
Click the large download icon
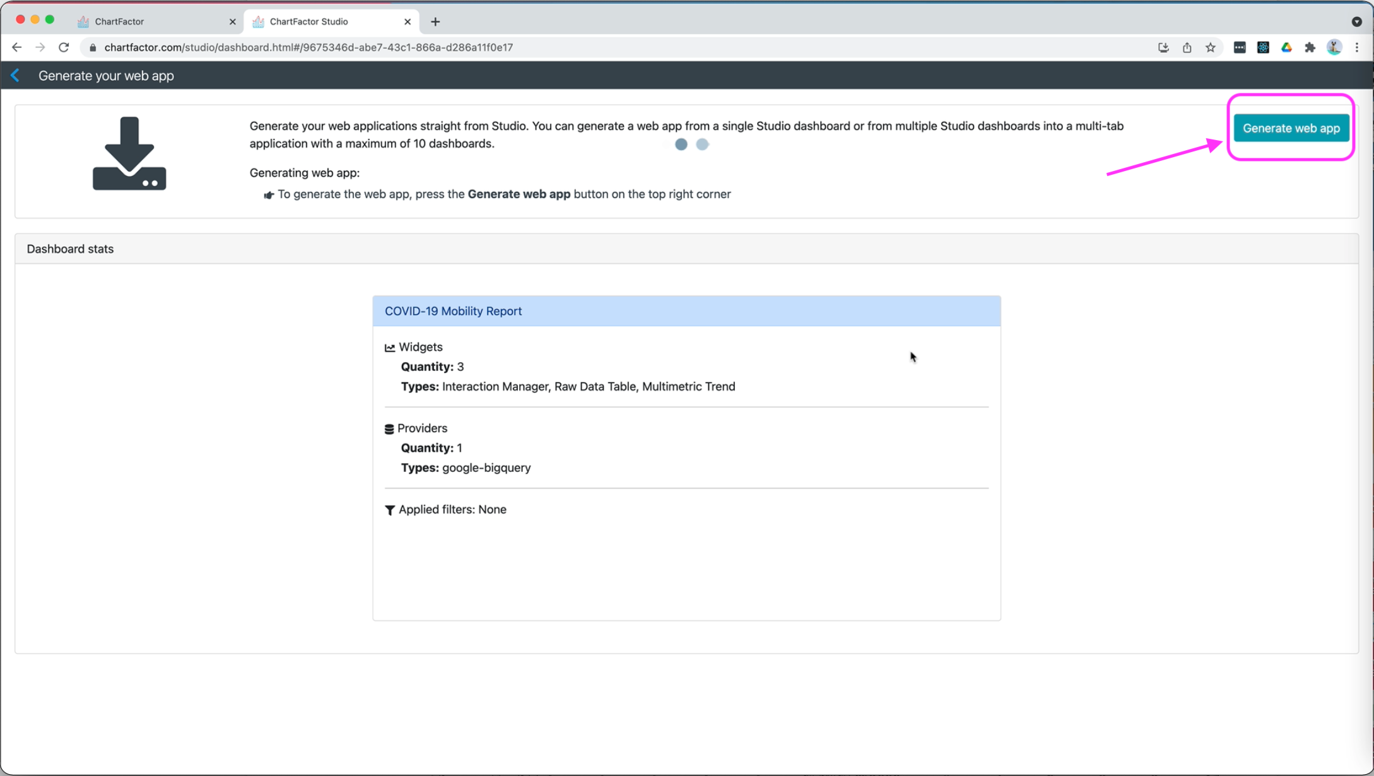pos(129,153)
